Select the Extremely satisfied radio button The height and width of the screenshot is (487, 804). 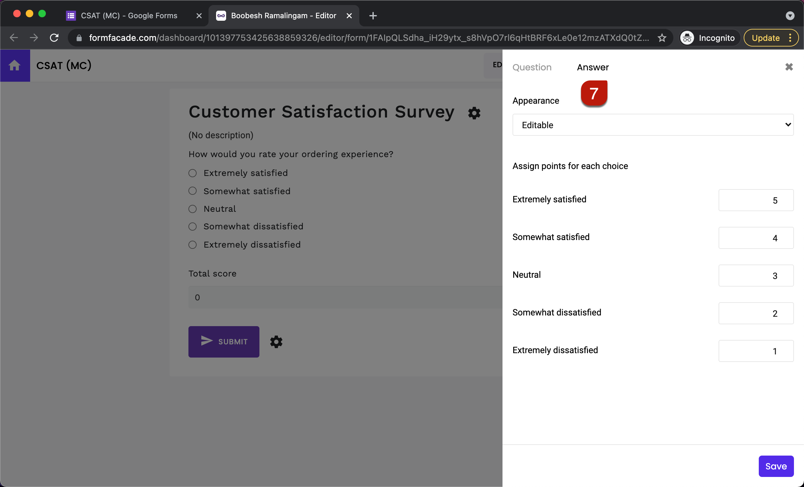point(192,173)
